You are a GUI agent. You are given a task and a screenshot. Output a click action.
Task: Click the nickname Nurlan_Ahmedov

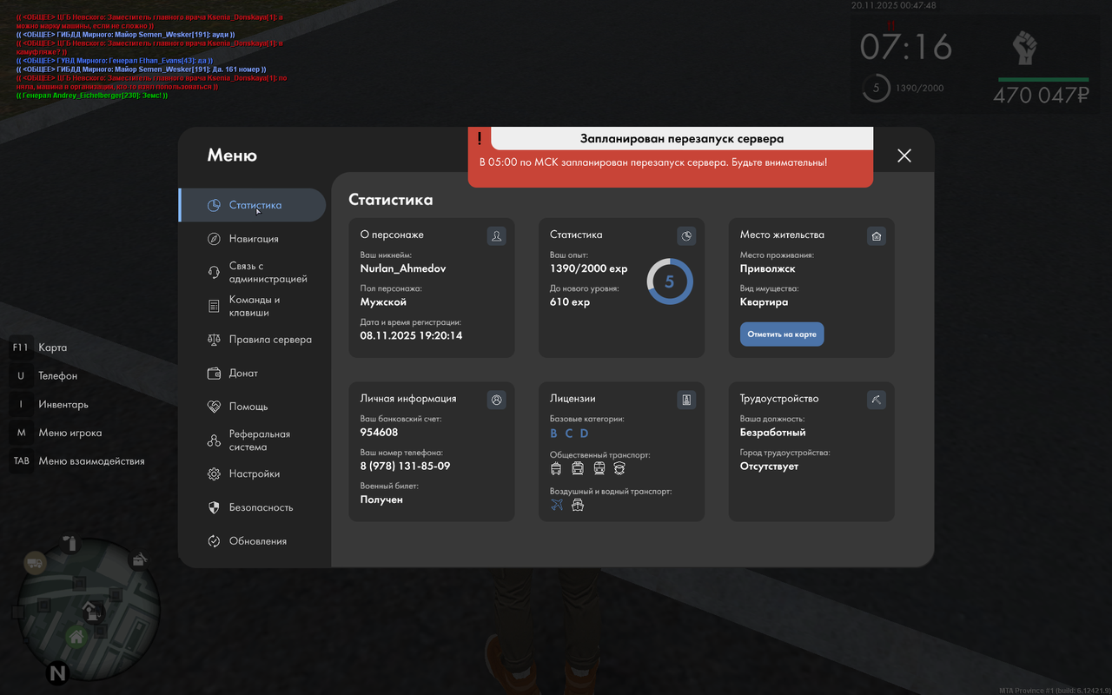point(403,268)
